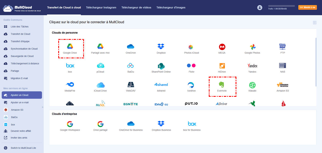Switch to Téléchargeur d'images tab

click(x=171, y=8)
